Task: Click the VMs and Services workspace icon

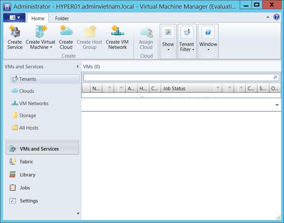Action: (x=13, y=149)
